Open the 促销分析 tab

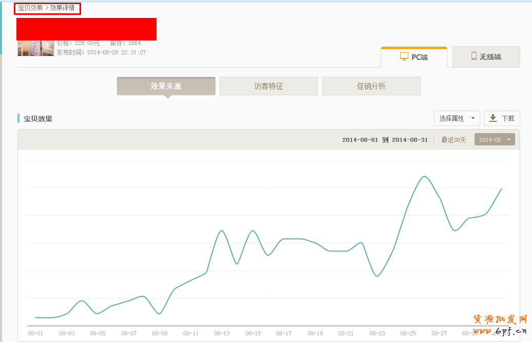click(371, 86)
